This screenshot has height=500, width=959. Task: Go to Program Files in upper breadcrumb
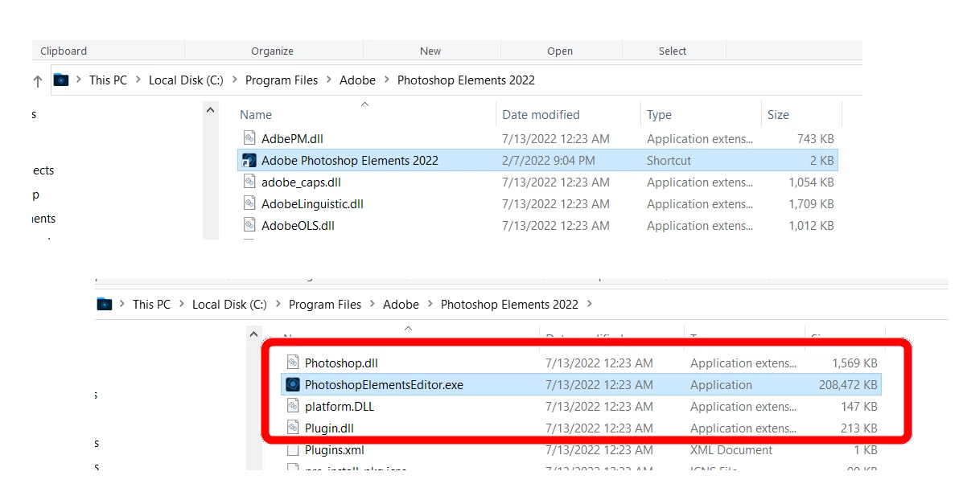282,80
